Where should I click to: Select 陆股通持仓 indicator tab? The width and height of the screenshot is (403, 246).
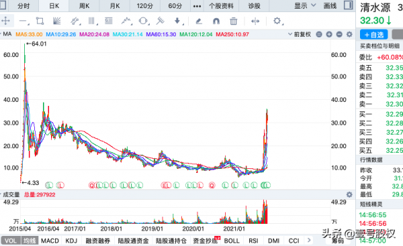[171, 241]
